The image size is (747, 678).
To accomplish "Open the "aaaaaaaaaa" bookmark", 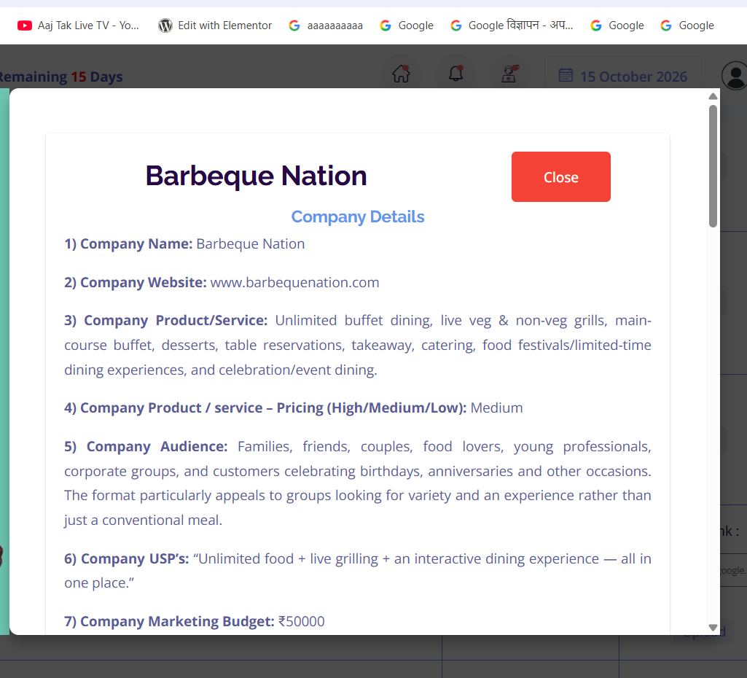I will click(x=326, y=26).
